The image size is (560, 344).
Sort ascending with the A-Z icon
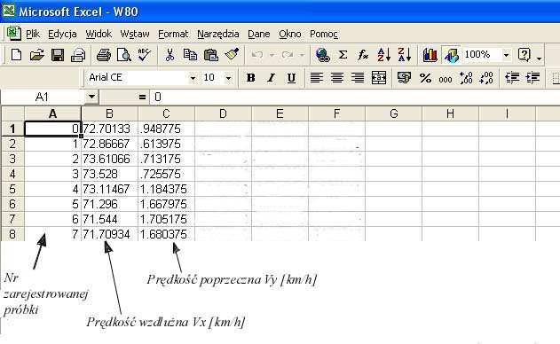(x=384, y=55)
